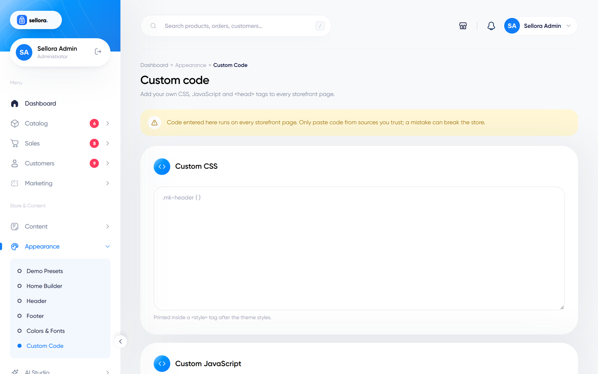Click the Custom CSS code icon

162,167
